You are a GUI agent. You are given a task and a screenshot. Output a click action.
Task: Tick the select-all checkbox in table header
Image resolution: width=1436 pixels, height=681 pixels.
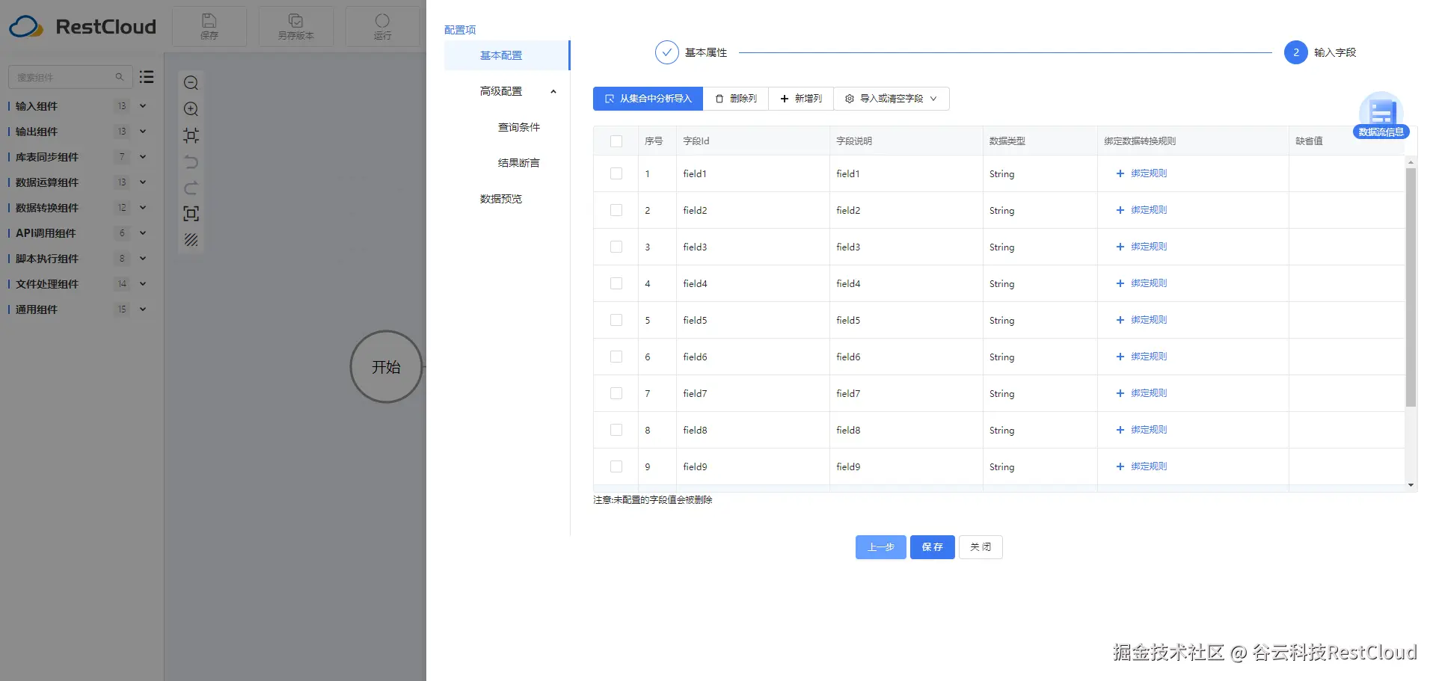[x=616, y=141]
